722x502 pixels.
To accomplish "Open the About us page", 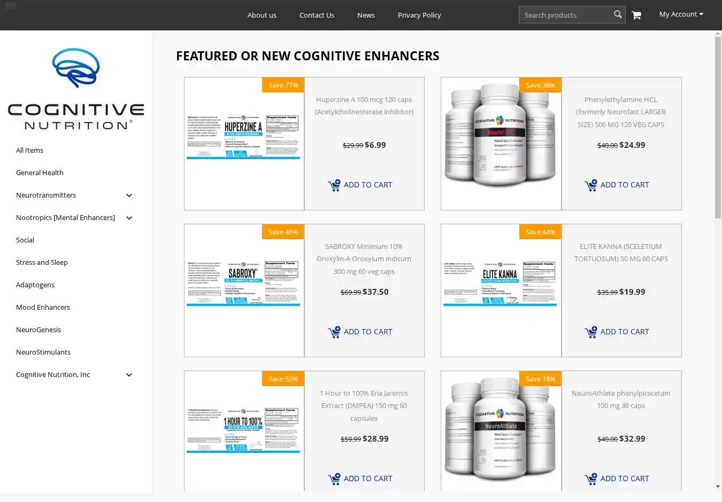I will click(x=262, y=15).
